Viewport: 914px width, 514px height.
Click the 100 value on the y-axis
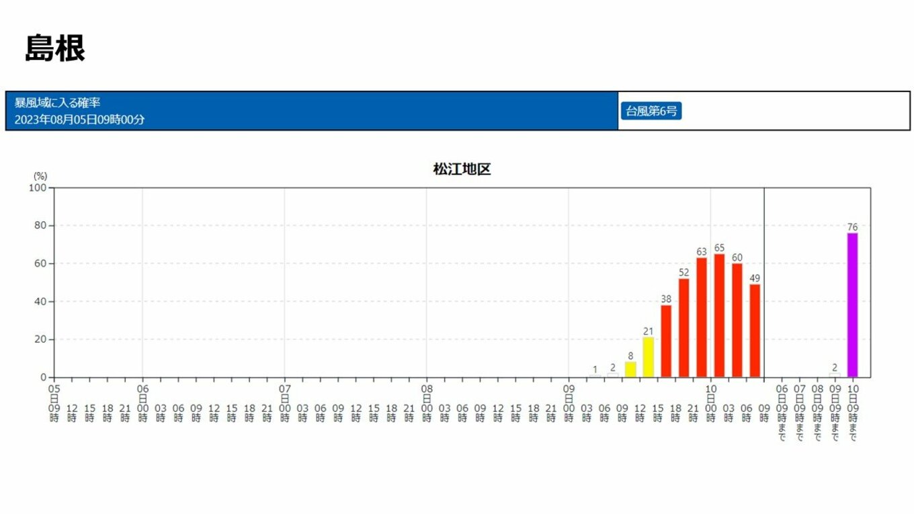[x=37, y=188]
